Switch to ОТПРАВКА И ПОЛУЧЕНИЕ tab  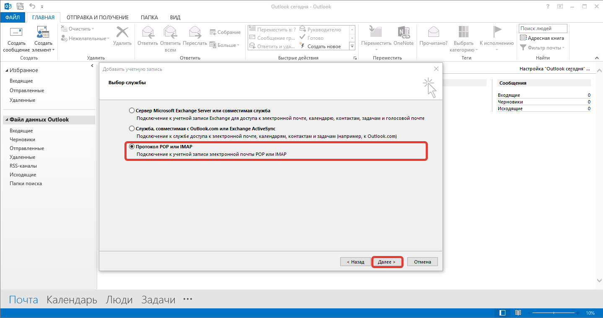98,18
